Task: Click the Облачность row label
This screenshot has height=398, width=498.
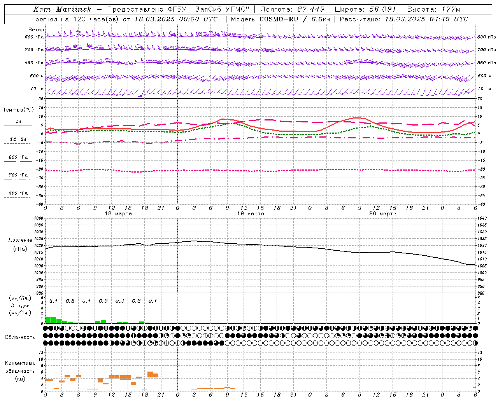Action: coord(20,337)
